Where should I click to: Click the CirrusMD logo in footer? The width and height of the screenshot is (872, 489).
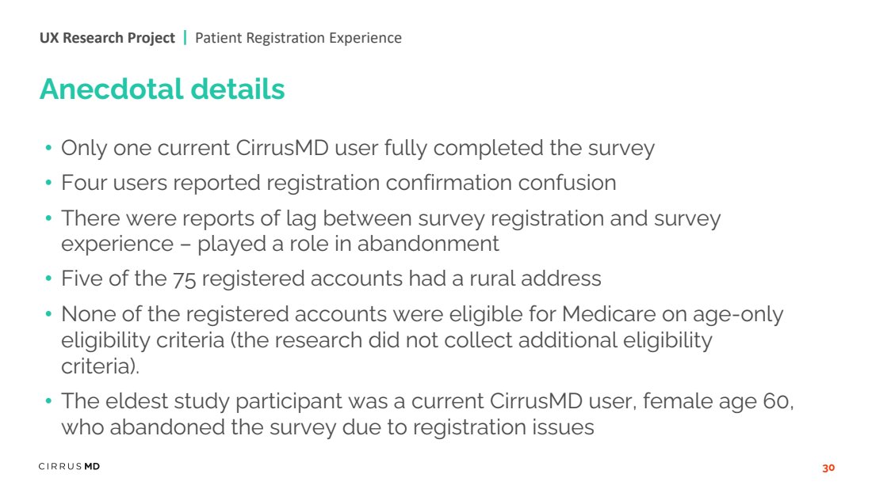pos(69,466)
